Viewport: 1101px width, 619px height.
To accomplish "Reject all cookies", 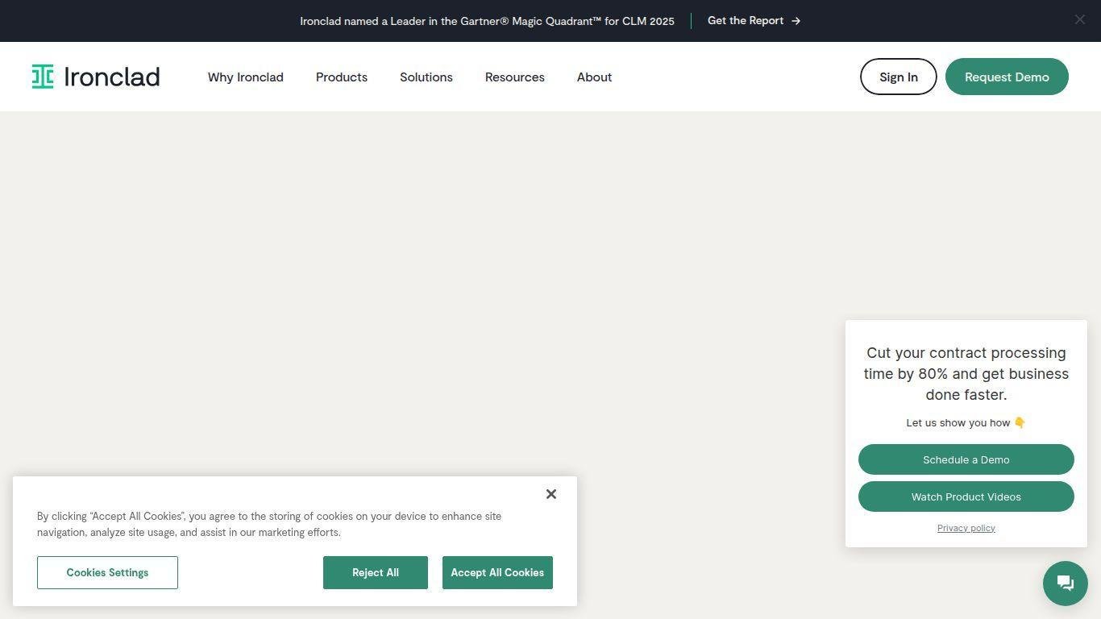I will tap(375, 572).
